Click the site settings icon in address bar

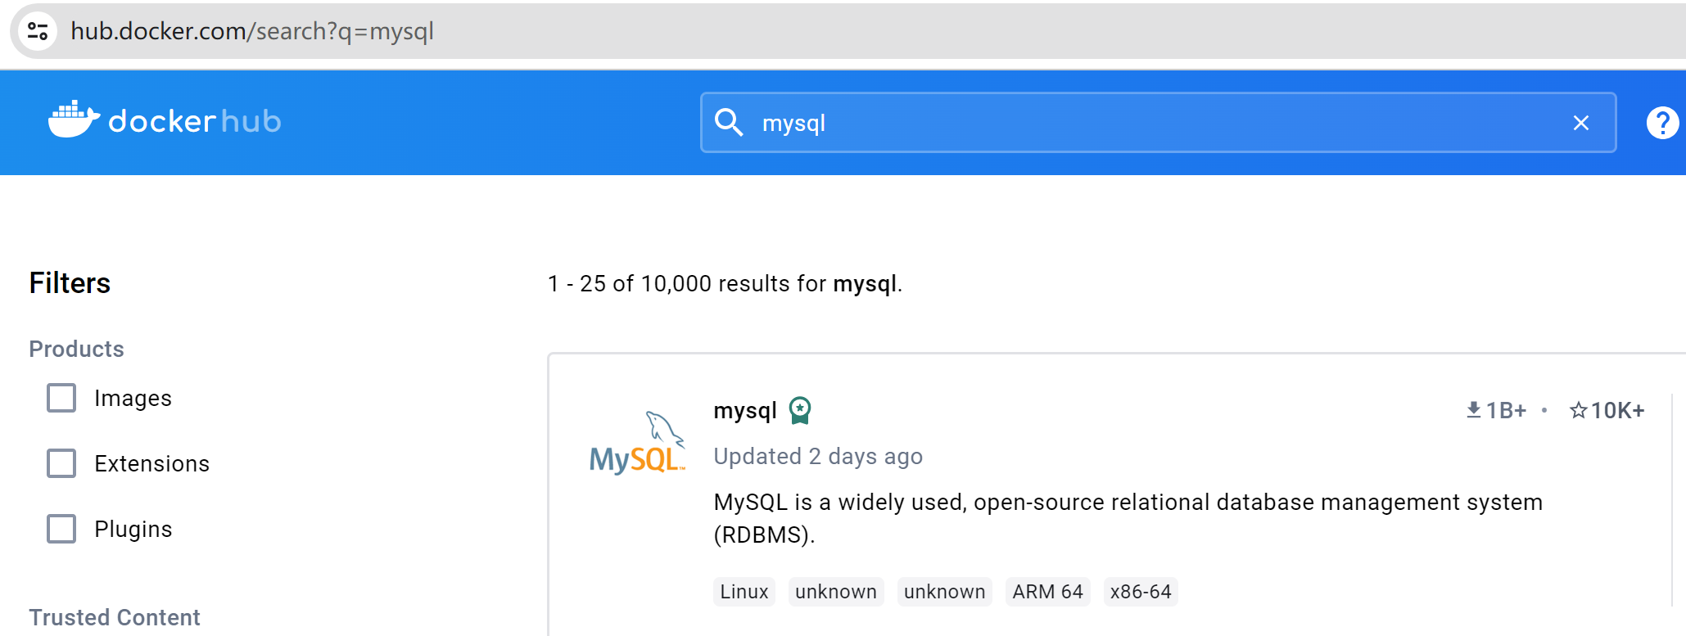pyautogui.click(x=38, y=31)
